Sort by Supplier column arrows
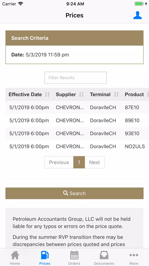This screenshot has height=266, width=149. coord(81,94)
